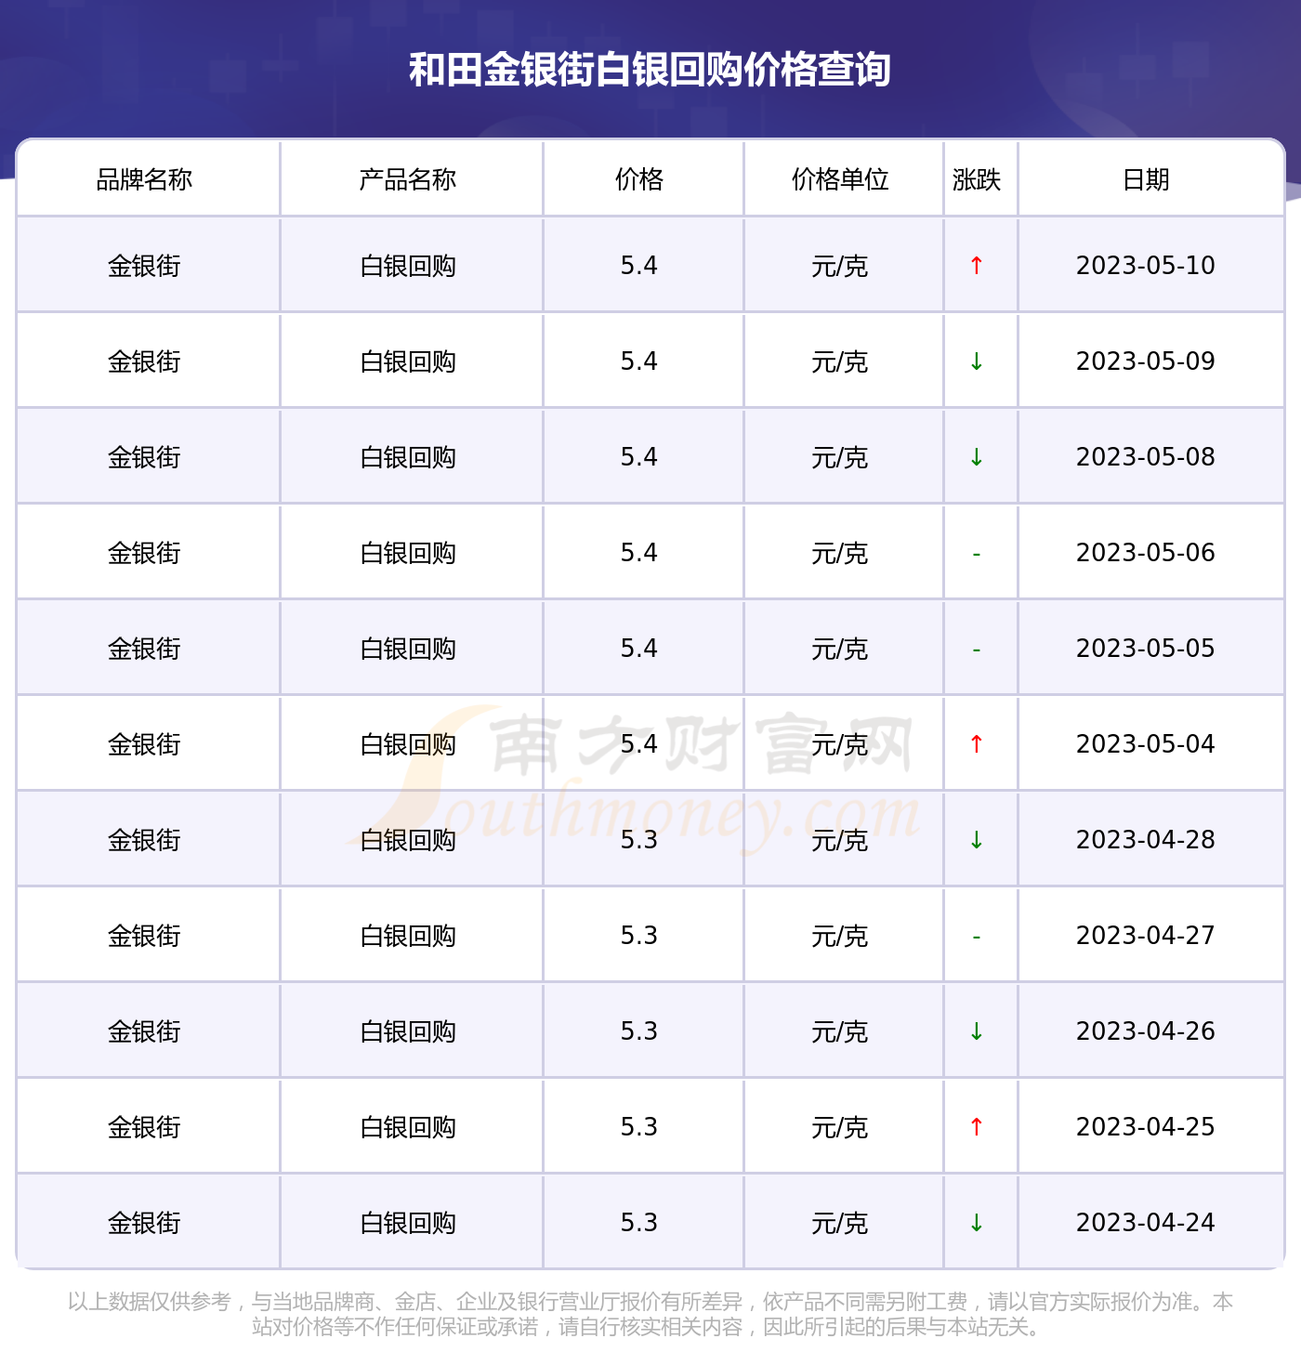Viewport: 1301px width, 1352px height.
Task: Click price 5.4 in the 2023-05-10 row
Action: (639, 266)
